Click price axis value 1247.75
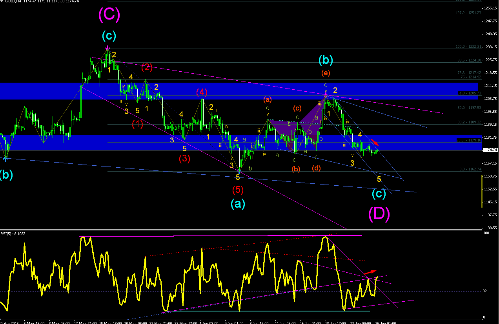This screenshot has width=499, height=324. tap(490, 21)
